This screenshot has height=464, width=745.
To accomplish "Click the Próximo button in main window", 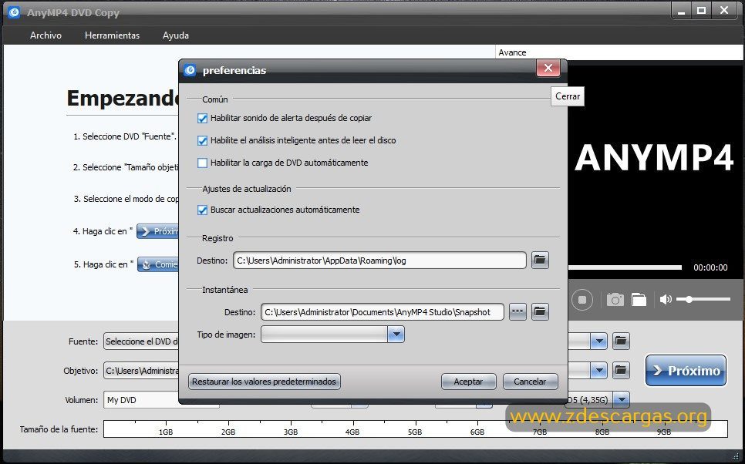I will point(686,371).
